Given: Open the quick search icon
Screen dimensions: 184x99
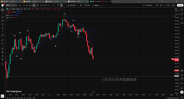Looking at the screenshot, I should 157,5.
